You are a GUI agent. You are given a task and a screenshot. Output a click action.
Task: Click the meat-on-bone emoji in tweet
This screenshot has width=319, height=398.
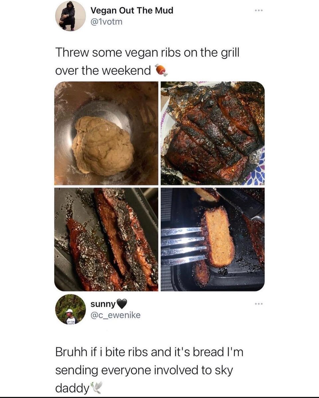[160, 70]
